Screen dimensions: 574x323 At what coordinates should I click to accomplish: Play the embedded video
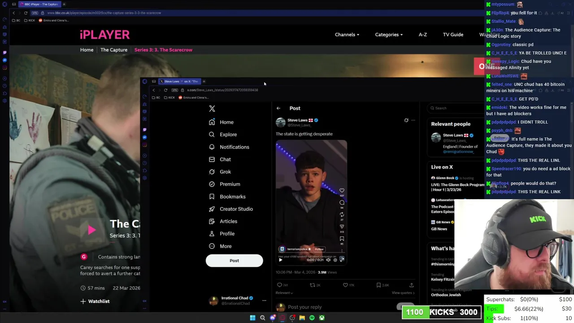[x=281, y=260]
